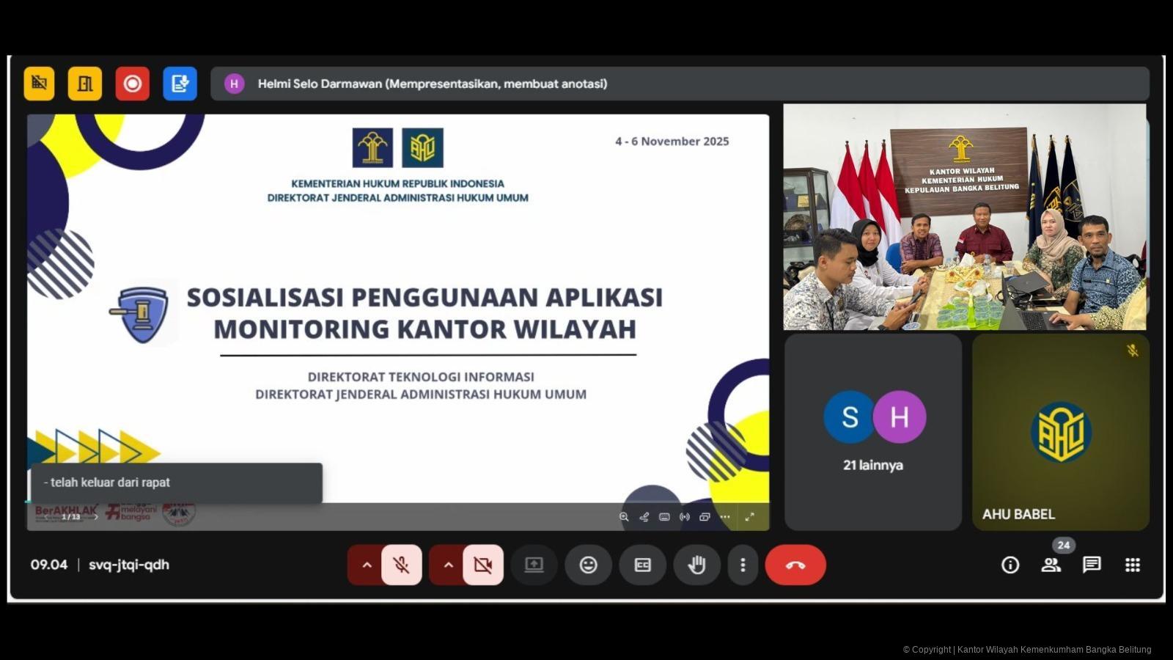
Task: Select the AHU BABEL participant tile
Action: click(1060, 432)
